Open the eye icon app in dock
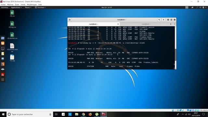 pyautogui.click(x=3, y=69)
